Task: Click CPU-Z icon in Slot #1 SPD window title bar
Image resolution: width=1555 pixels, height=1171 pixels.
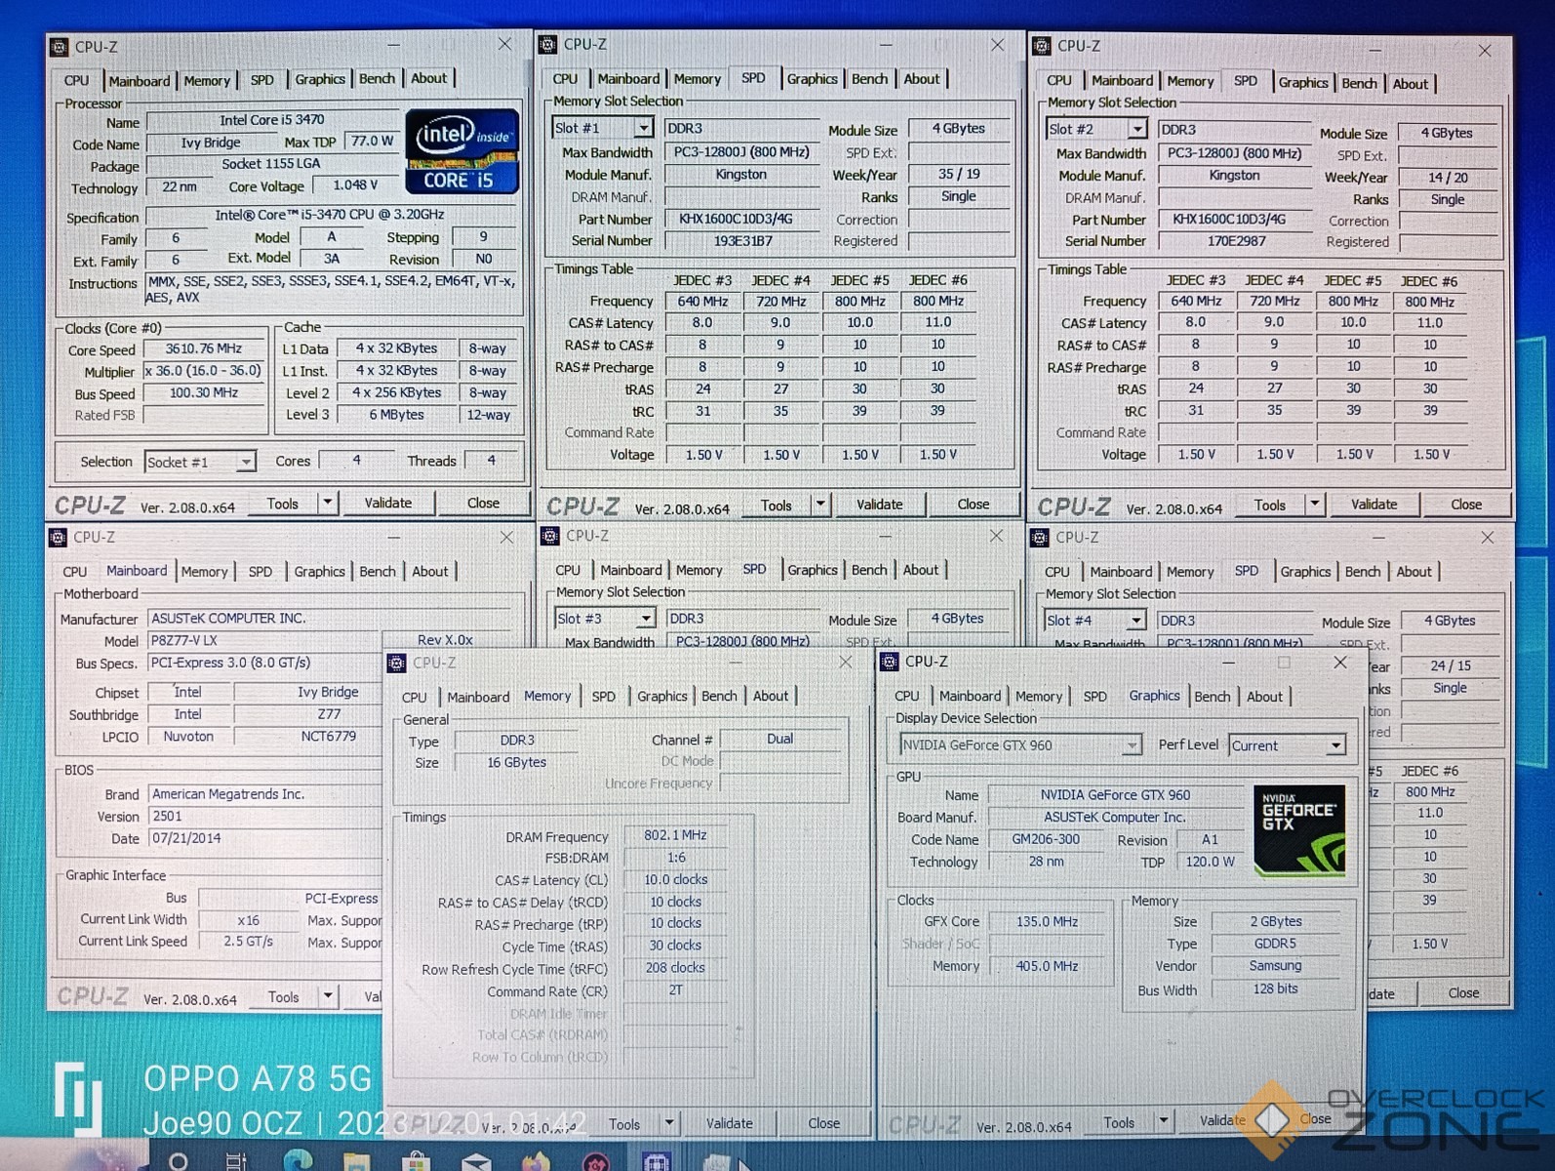Action: point(548,45)
